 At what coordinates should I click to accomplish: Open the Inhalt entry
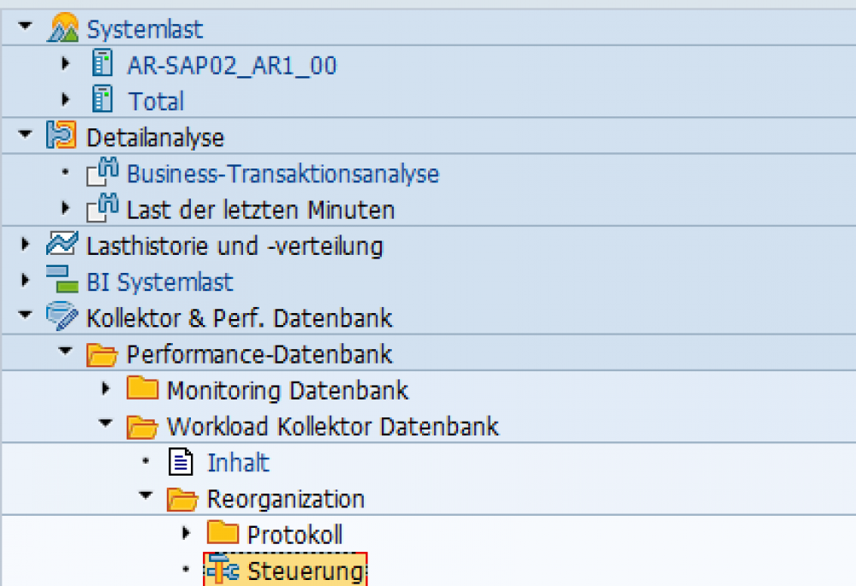coord(238,462)
